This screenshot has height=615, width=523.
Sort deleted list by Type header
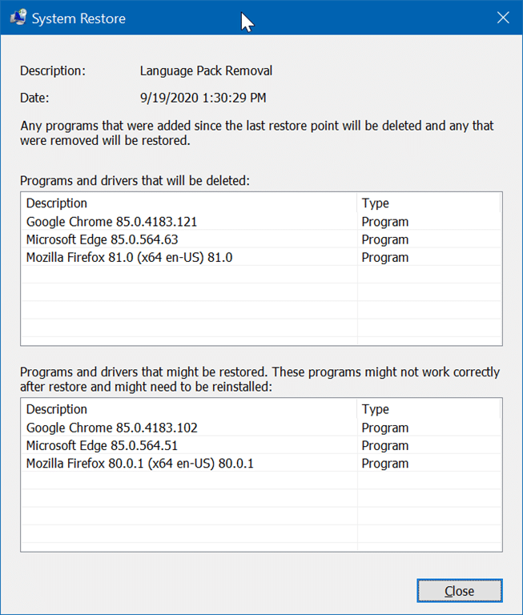click(x=428, y=203)
